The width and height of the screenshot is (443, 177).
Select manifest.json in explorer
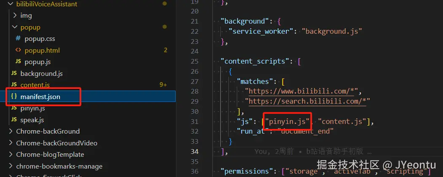pos(40,97)
